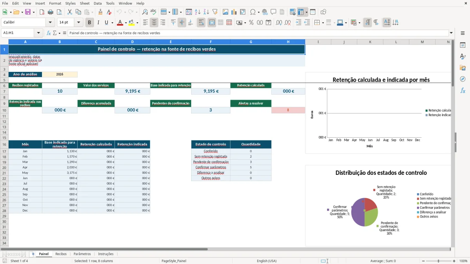
Task: Click the formula input line
Action: [x=258, y=33]
